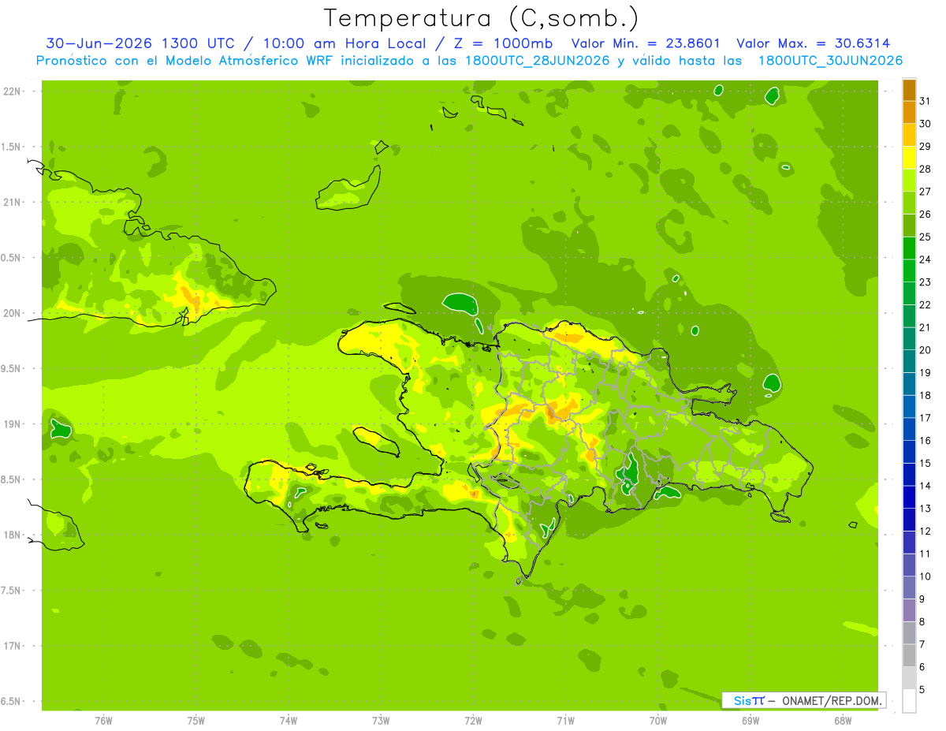Image resolution: width=946 pixels, height=731 pixels.
Task: Click the '75W' longitude label
Action: 196,720
